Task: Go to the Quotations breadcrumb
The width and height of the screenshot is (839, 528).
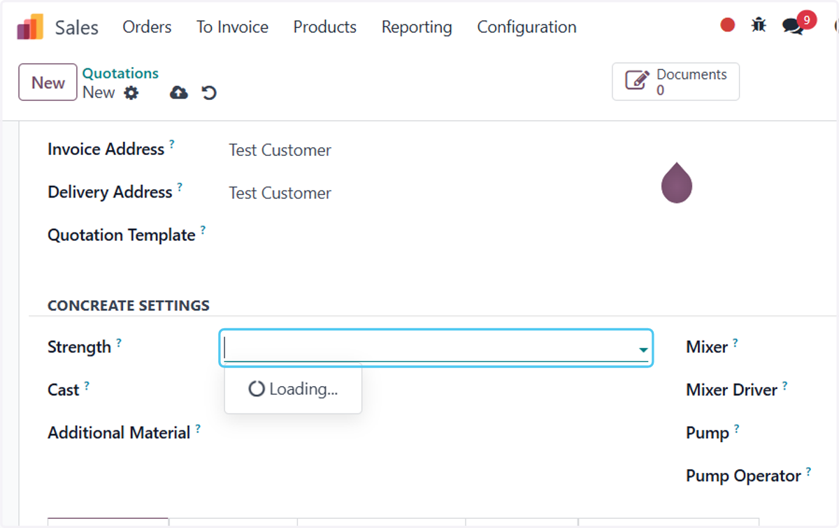Action: (120, 73)
